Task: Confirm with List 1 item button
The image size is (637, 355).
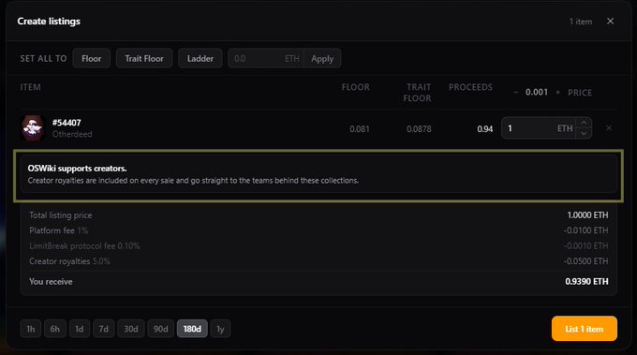Action: (x=585, y=329)
